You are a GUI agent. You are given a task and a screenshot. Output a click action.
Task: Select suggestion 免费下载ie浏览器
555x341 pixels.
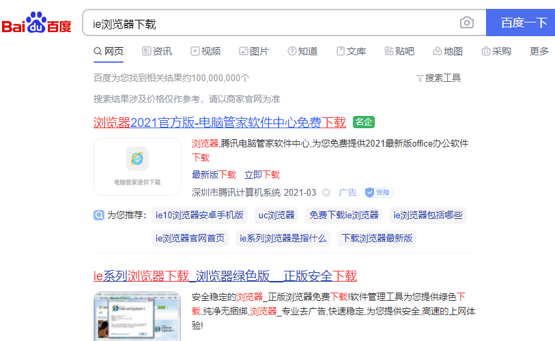tap(343, 215)
